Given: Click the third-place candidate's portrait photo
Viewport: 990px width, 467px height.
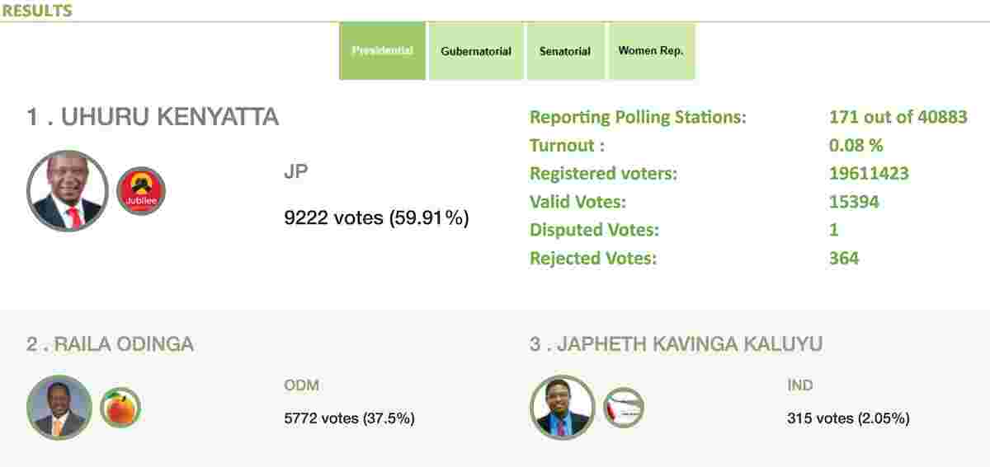Looking at the screenshot, I should (563, 408).
